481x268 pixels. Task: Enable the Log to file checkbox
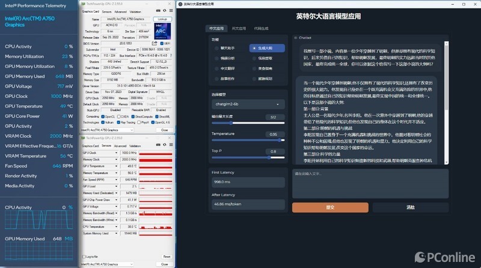(x=84, y=257)
